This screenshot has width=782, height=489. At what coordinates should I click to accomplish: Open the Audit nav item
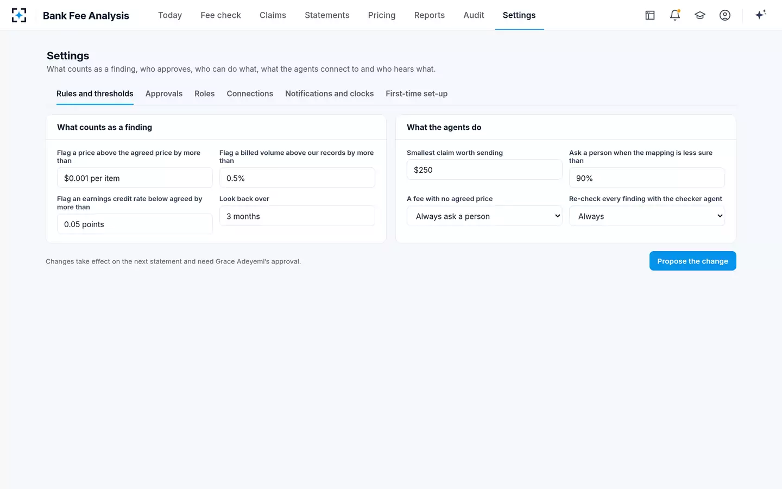474,15
